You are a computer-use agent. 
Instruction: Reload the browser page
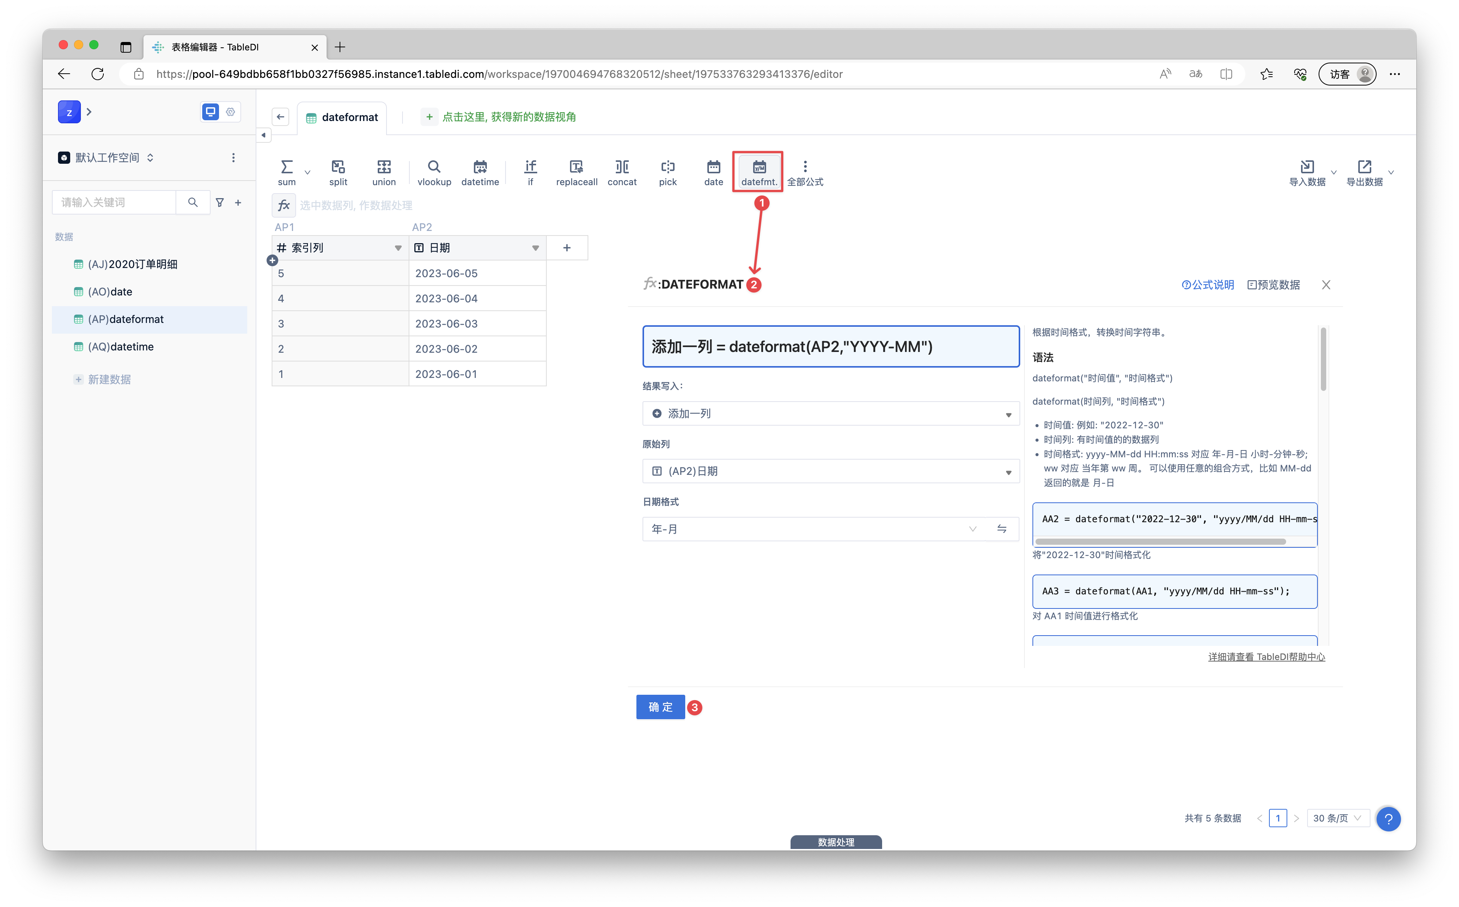pyautogui.click(x=98, y=74)
